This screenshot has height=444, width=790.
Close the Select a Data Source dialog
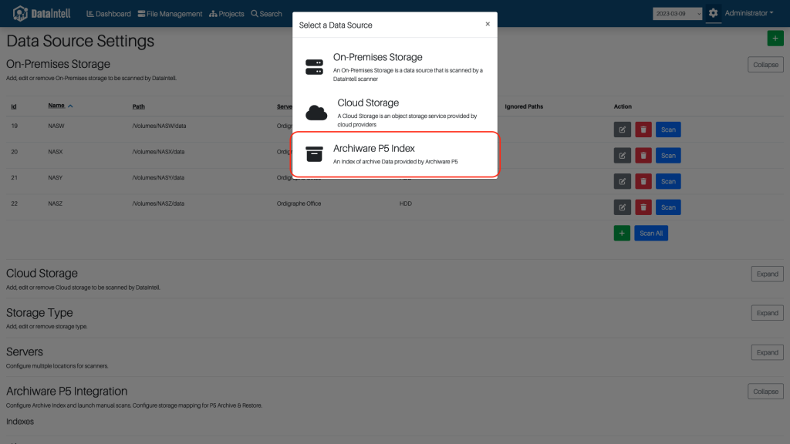pyautogui.click(x=488, y=24)
